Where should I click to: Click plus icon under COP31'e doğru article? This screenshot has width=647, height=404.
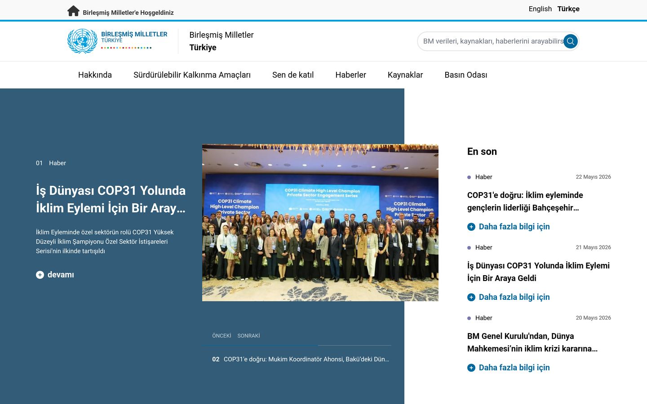[x=471, y=227]
